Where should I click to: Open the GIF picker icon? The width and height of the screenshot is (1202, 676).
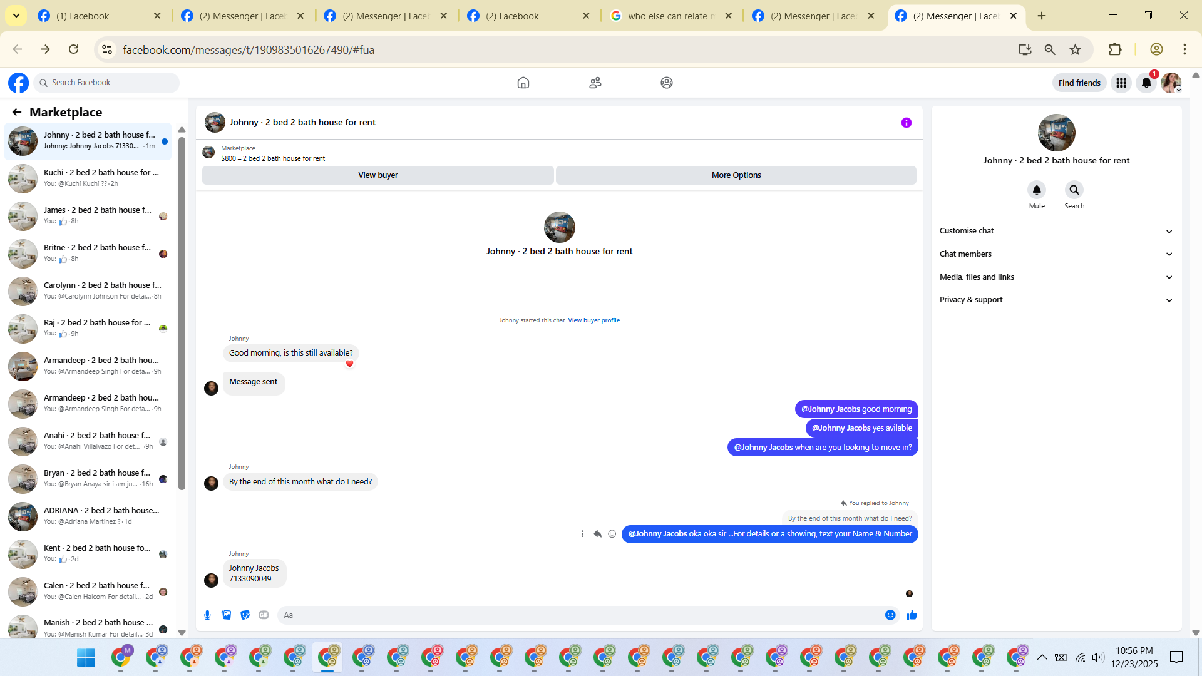264,615
